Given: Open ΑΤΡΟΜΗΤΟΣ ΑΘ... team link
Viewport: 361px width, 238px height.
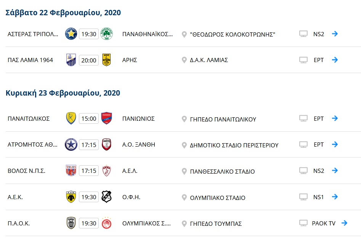Looking at the screenshot, I should pyautogui.click(x=33, y=145).
